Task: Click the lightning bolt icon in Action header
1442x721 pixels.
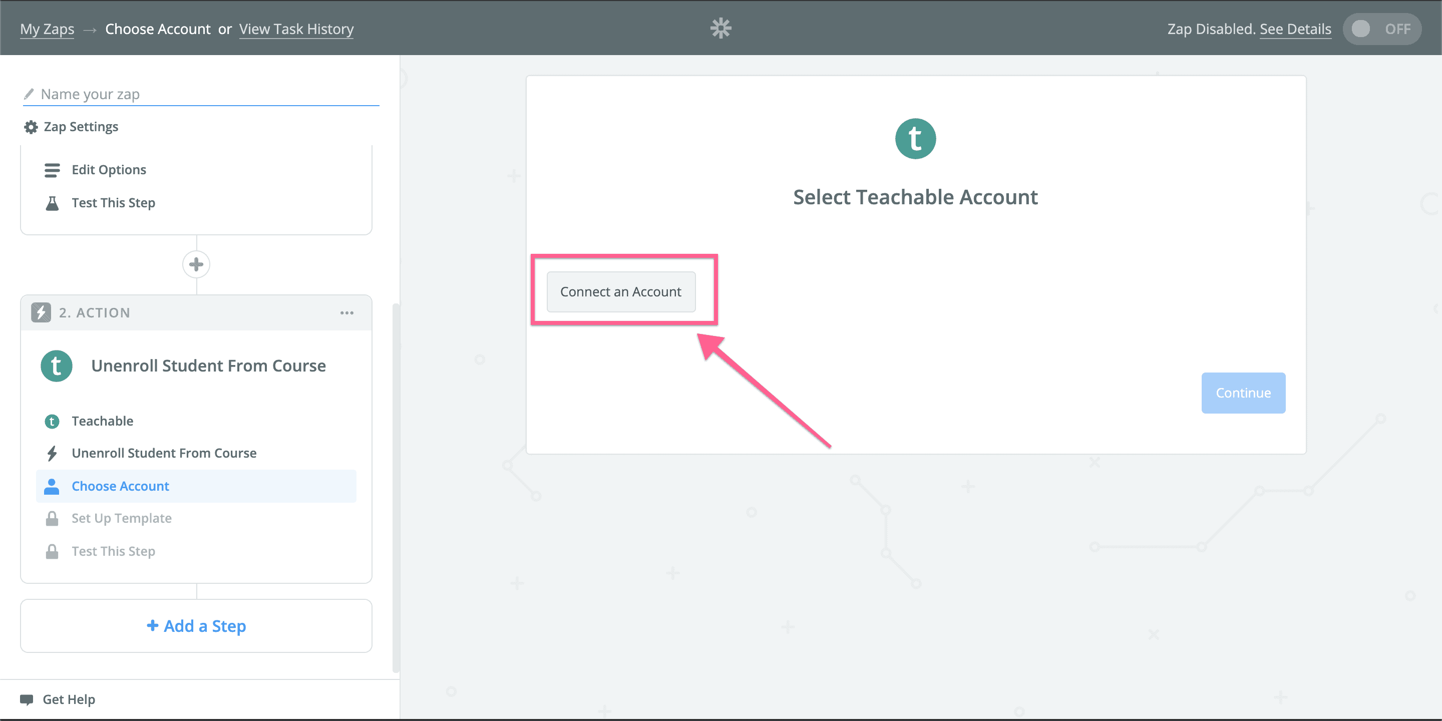Action: click(41, 312)
